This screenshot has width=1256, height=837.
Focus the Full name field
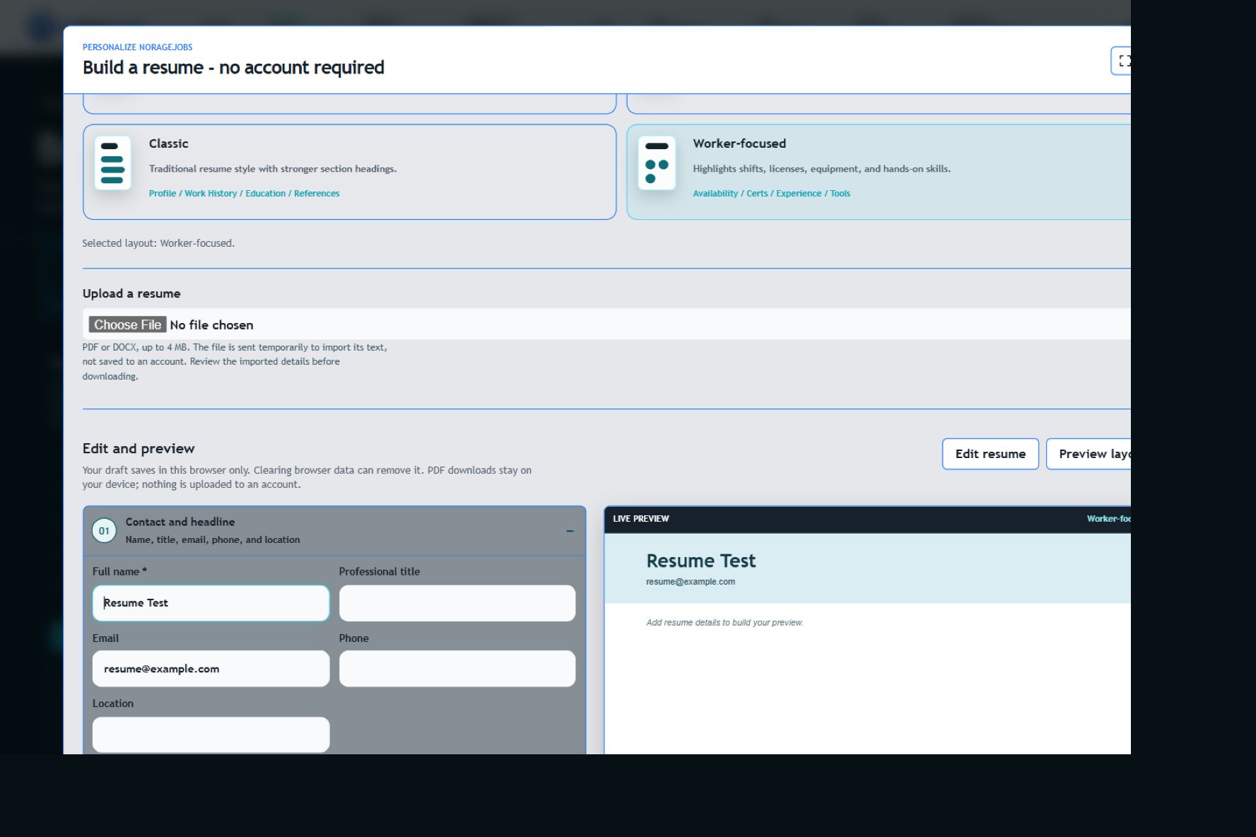(211, 603)
